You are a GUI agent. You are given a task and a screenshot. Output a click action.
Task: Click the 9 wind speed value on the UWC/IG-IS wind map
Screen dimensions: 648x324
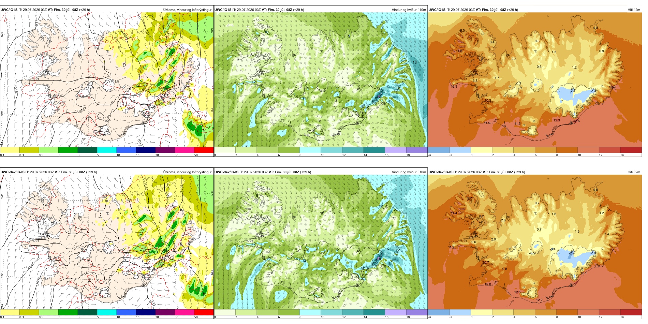(349, 36)
